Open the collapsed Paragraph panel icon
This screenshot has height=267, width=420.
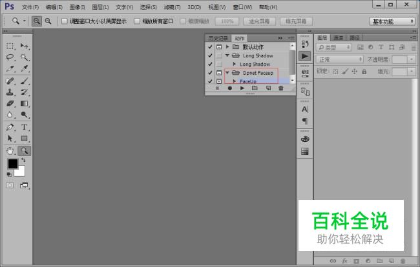[305, 121]
